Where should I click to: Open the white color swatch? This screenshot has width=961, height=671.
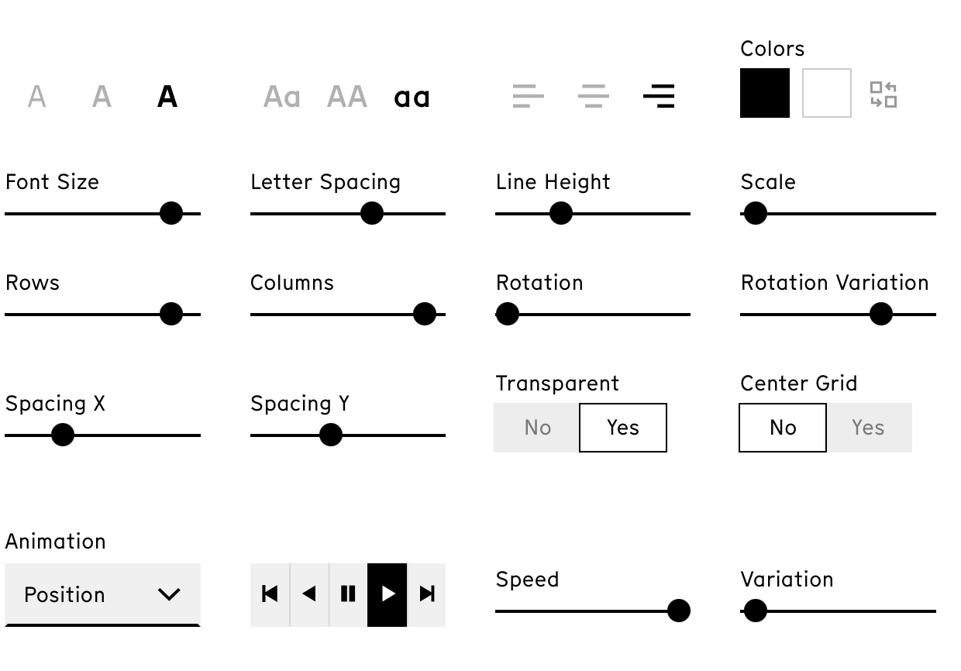[x=827, y=93]
